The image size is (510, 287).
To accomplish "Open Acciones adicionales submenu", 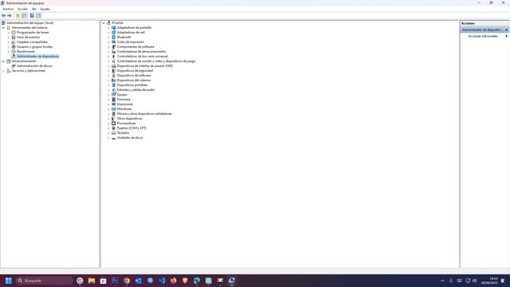I will point(483,36).
